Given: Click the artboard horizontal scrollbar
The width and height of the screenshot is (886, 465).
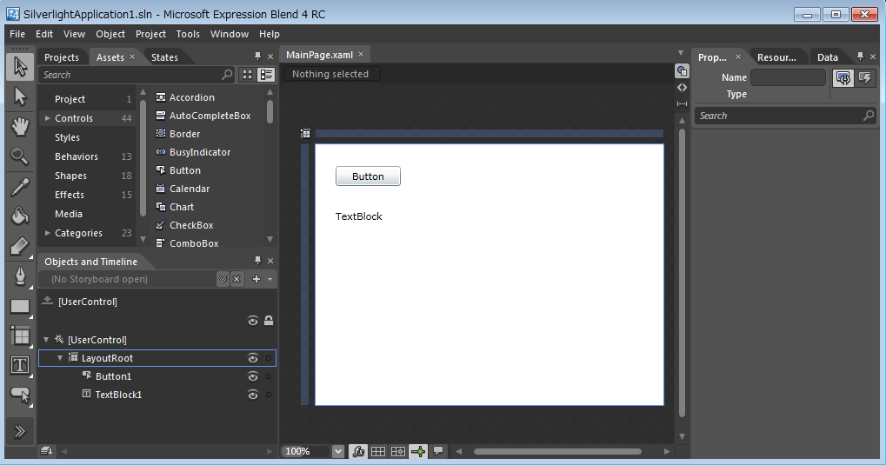Looking at the screenshot, I should tap(557, 451).
